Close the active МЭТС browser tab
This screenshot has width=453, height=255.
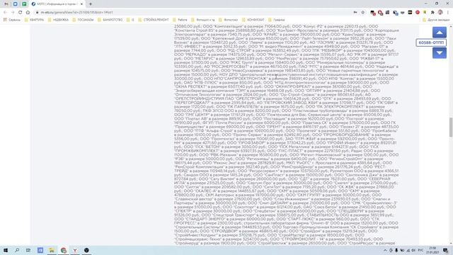pyautogui.click(x=81, y=4)
